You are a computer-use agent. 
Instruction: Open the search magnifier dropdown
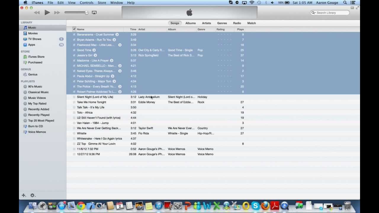click(313, 13)
